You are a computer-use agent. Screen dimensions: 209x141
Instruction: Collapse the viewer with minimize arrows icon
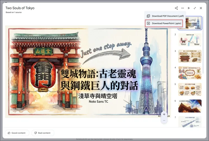pyautogui.click(x=195, y=8)
